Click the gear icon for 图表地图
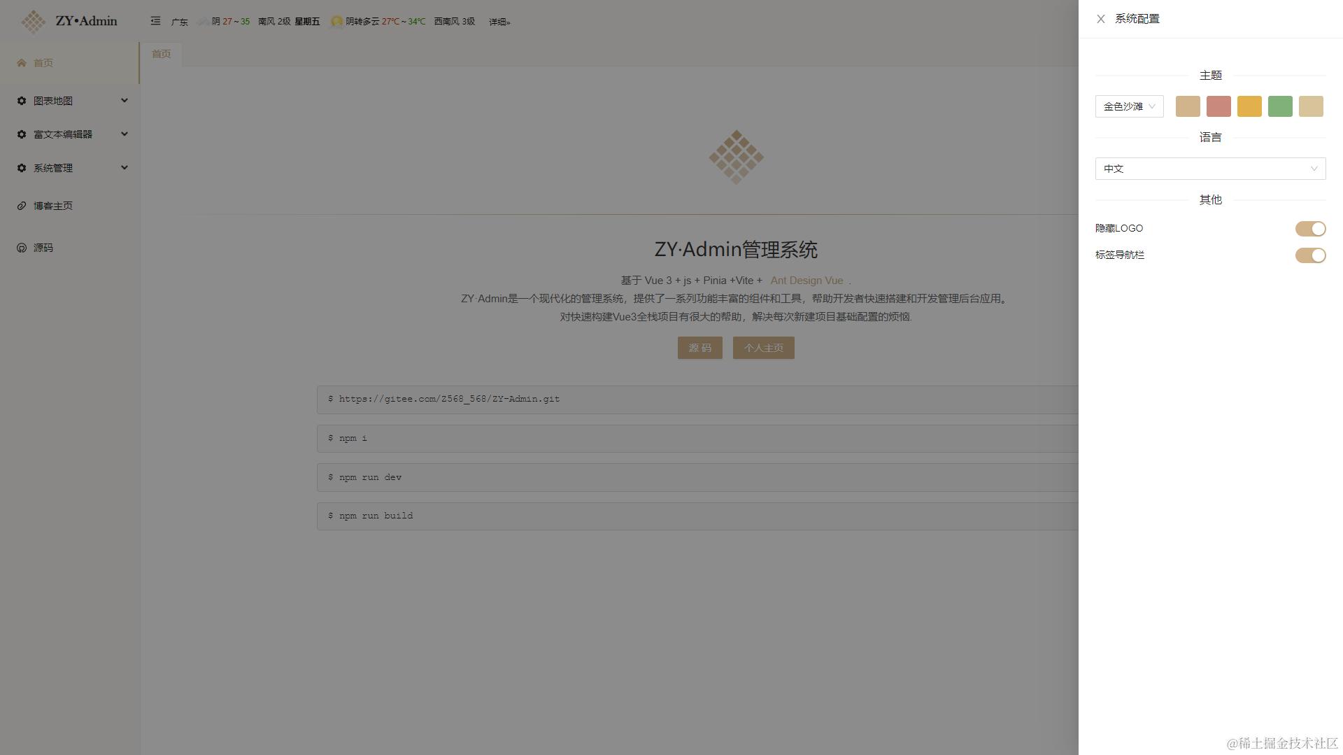Viewport: 1343px width, 755px height. [20, 100]
